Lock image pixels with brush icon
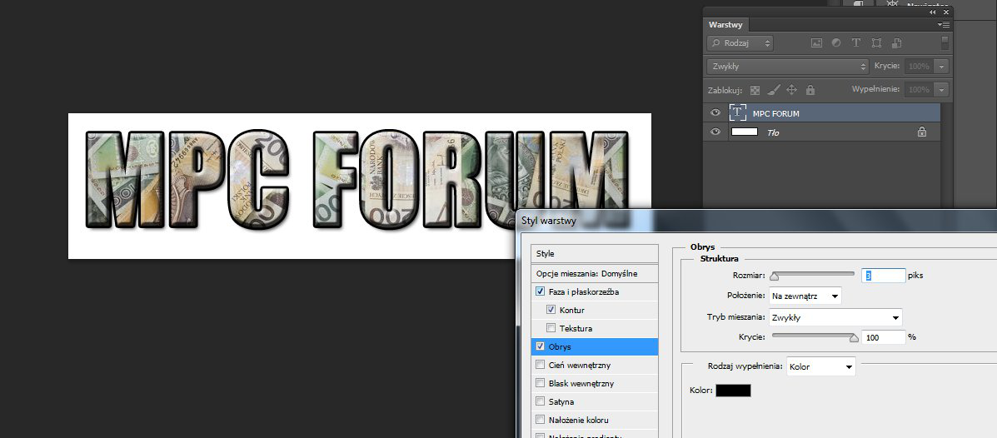Screen dimensions: 997x438 coord(773,90)
